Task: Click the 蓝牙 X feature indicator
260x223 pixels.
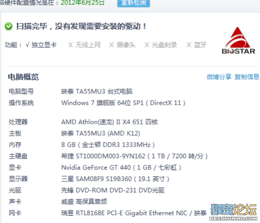Action: pos(197,45)
